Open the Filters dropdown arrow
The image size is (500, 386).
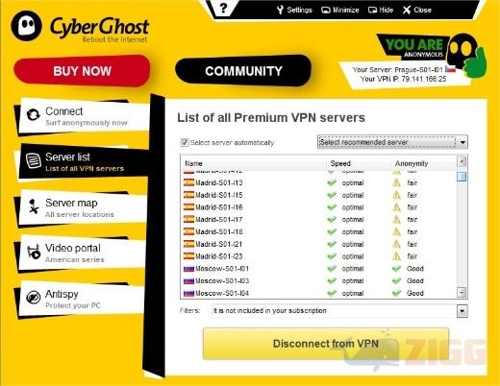(462, 311)
